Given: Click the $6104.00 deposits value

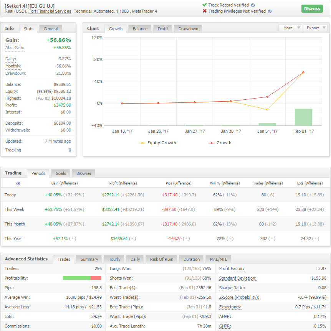Looking at the screenshot, I should [62, 123].
